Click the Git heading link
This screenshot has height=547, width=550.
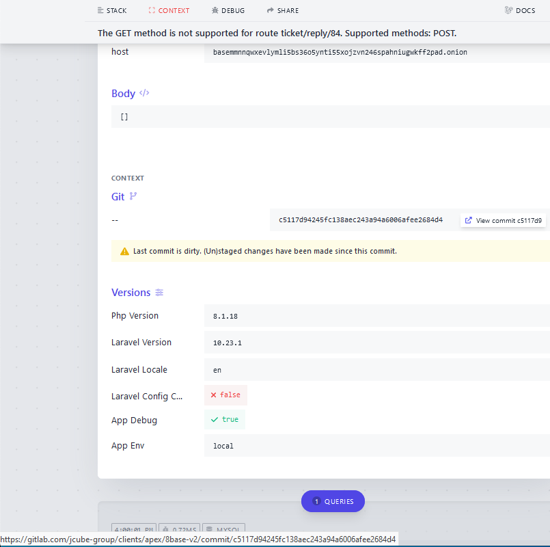[x=118, y=197]
